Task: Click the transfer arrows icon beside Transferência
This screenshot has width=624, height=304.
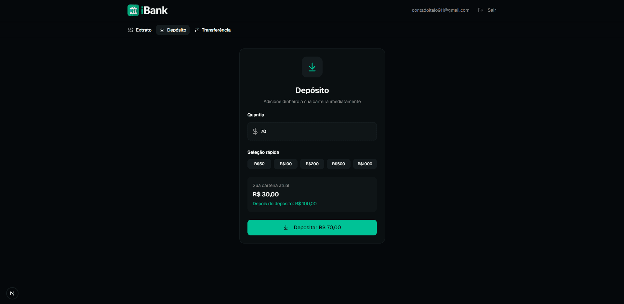Action: coord(196,30)
